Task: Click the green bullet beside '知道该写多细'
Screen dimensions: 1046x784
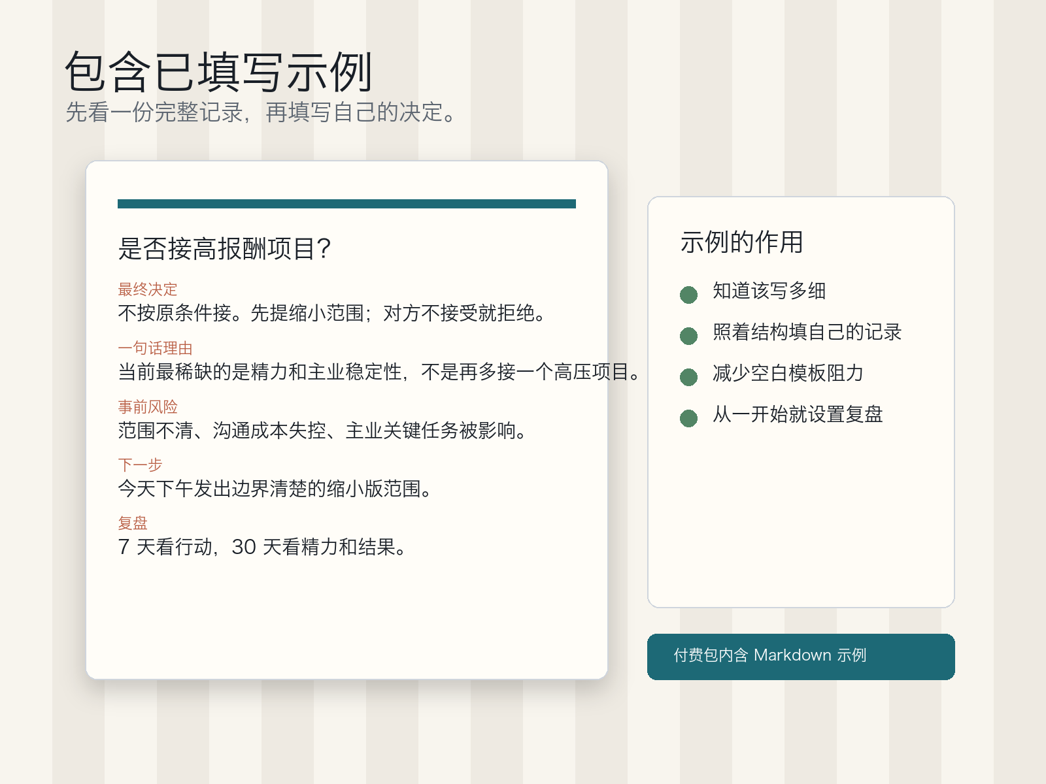Action: pyautogui.click(x=688, y=295)
